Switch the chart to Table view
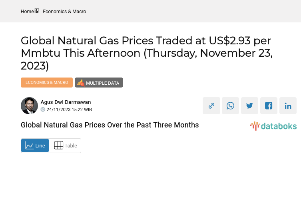 65,145
